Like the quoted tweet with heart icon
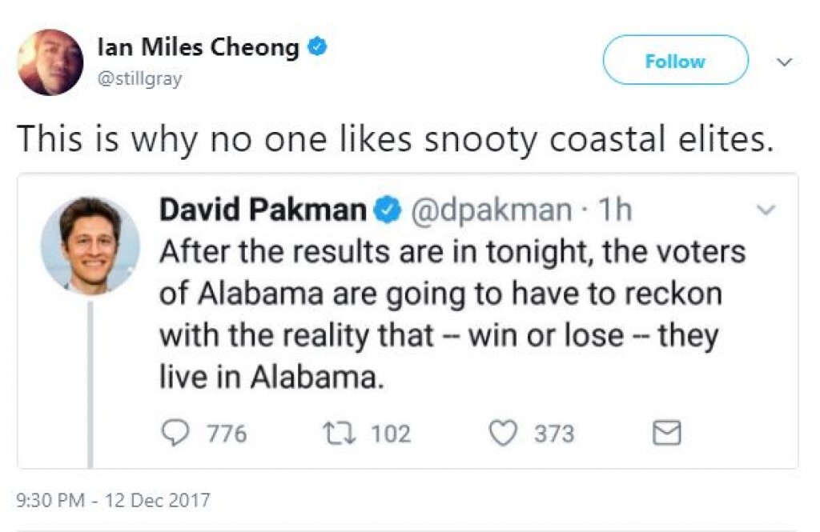 502,433
